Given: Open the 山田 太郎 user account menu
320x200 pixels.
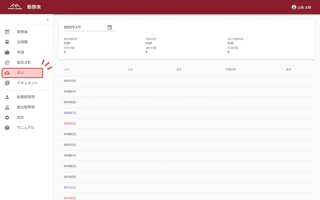Looking at the screenshot, I should click(301, 7).
